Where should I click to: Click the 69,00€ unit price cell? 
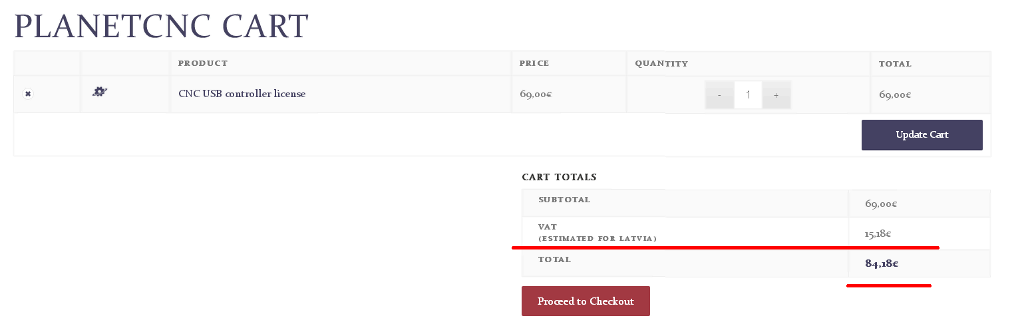pyautogui.click(x=536, y=94)
